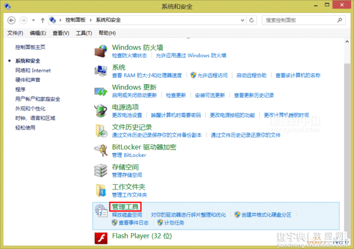Viewport: 354px width, 249px height.
Task: Select 网络和 Internet in sidebar
Action: pyautogui.click(x=33, y=70)
